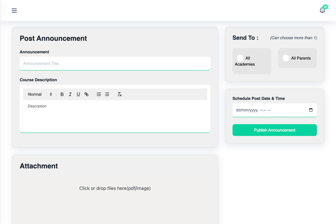
Task: Click into the Description text area
Action: pos(115,116)
